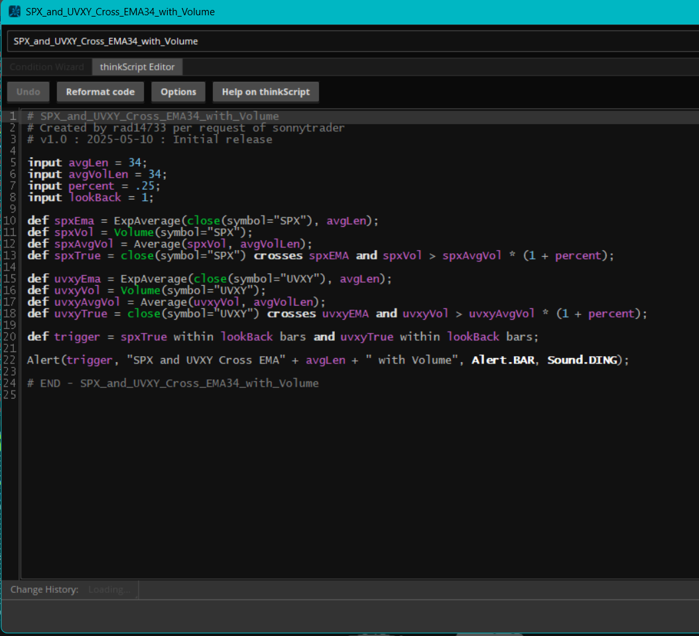
Task: Click the 'input percent = .25;' line
Action: (x=94, y=186)
